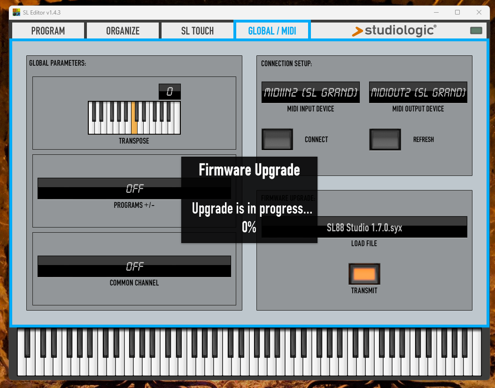Click the LOAD FILE label

364,243
